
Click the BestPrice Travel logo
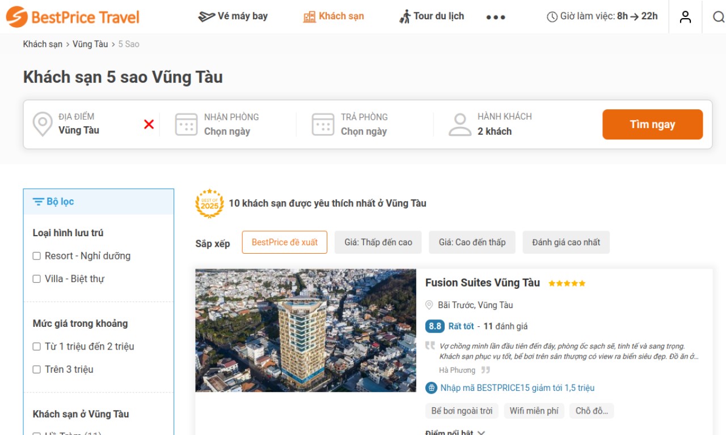coord(73,17)
